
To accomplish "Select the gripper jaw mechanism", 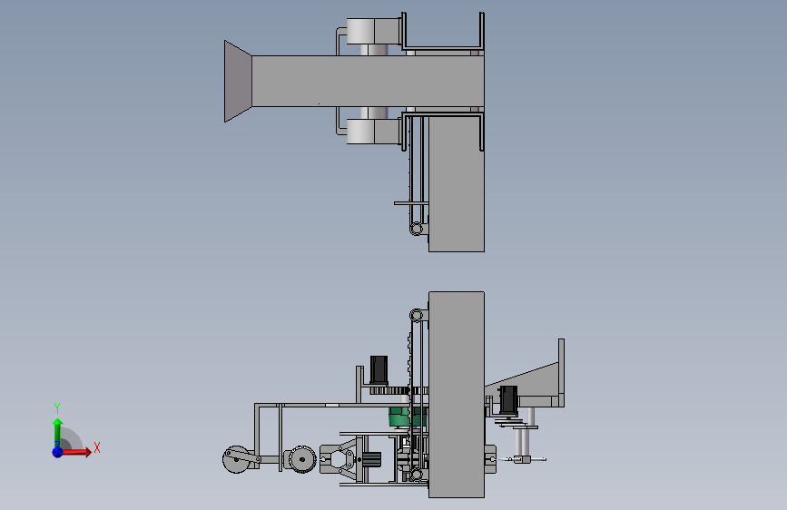I will tap(340, 459).
